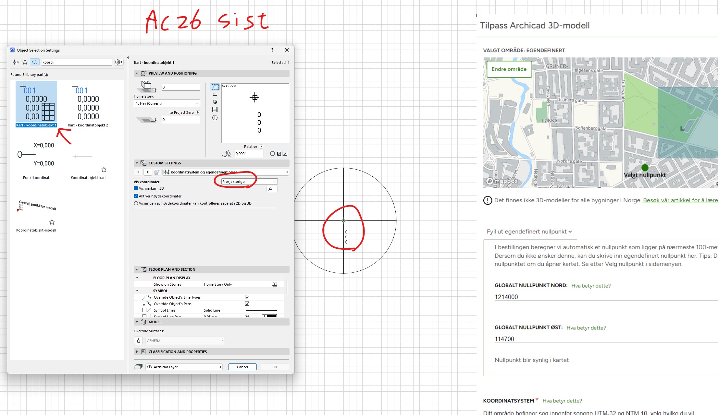Click the Endre område button

tap(509, 69)
